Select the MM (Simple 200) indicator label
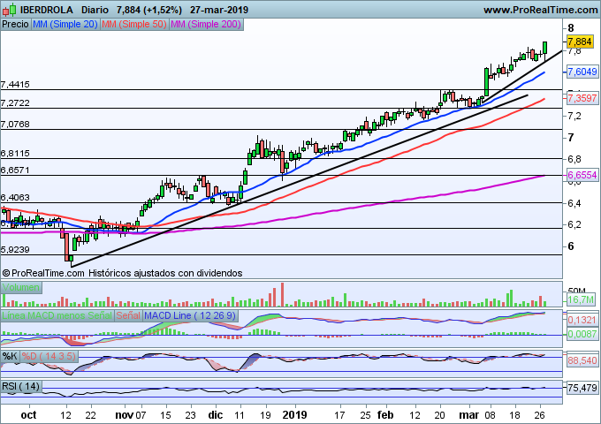Viewport: 601px width, 424px height. [206, 24]
